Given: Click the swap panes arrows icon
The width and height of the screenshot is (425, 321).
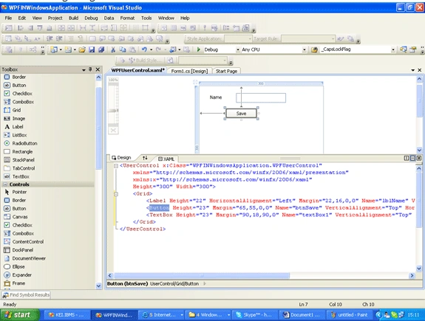Looking at the screenshot, I should click(x=146, y=158).
